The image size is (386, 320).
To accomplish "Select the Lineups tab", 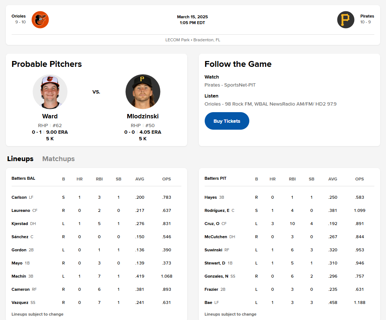I will pos(20,159).
